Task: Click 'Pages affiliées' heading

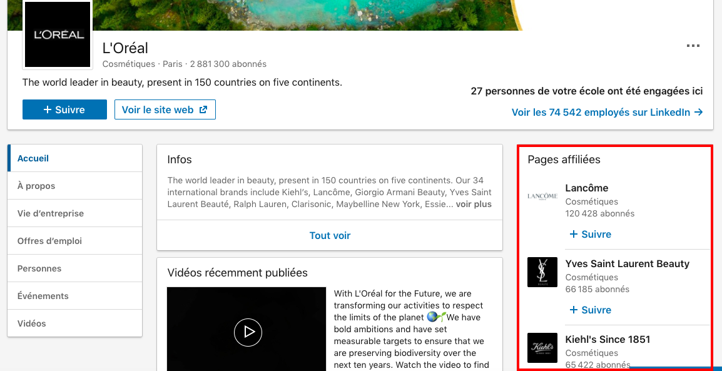Action: pyautogui.click(x=564, y=160)
